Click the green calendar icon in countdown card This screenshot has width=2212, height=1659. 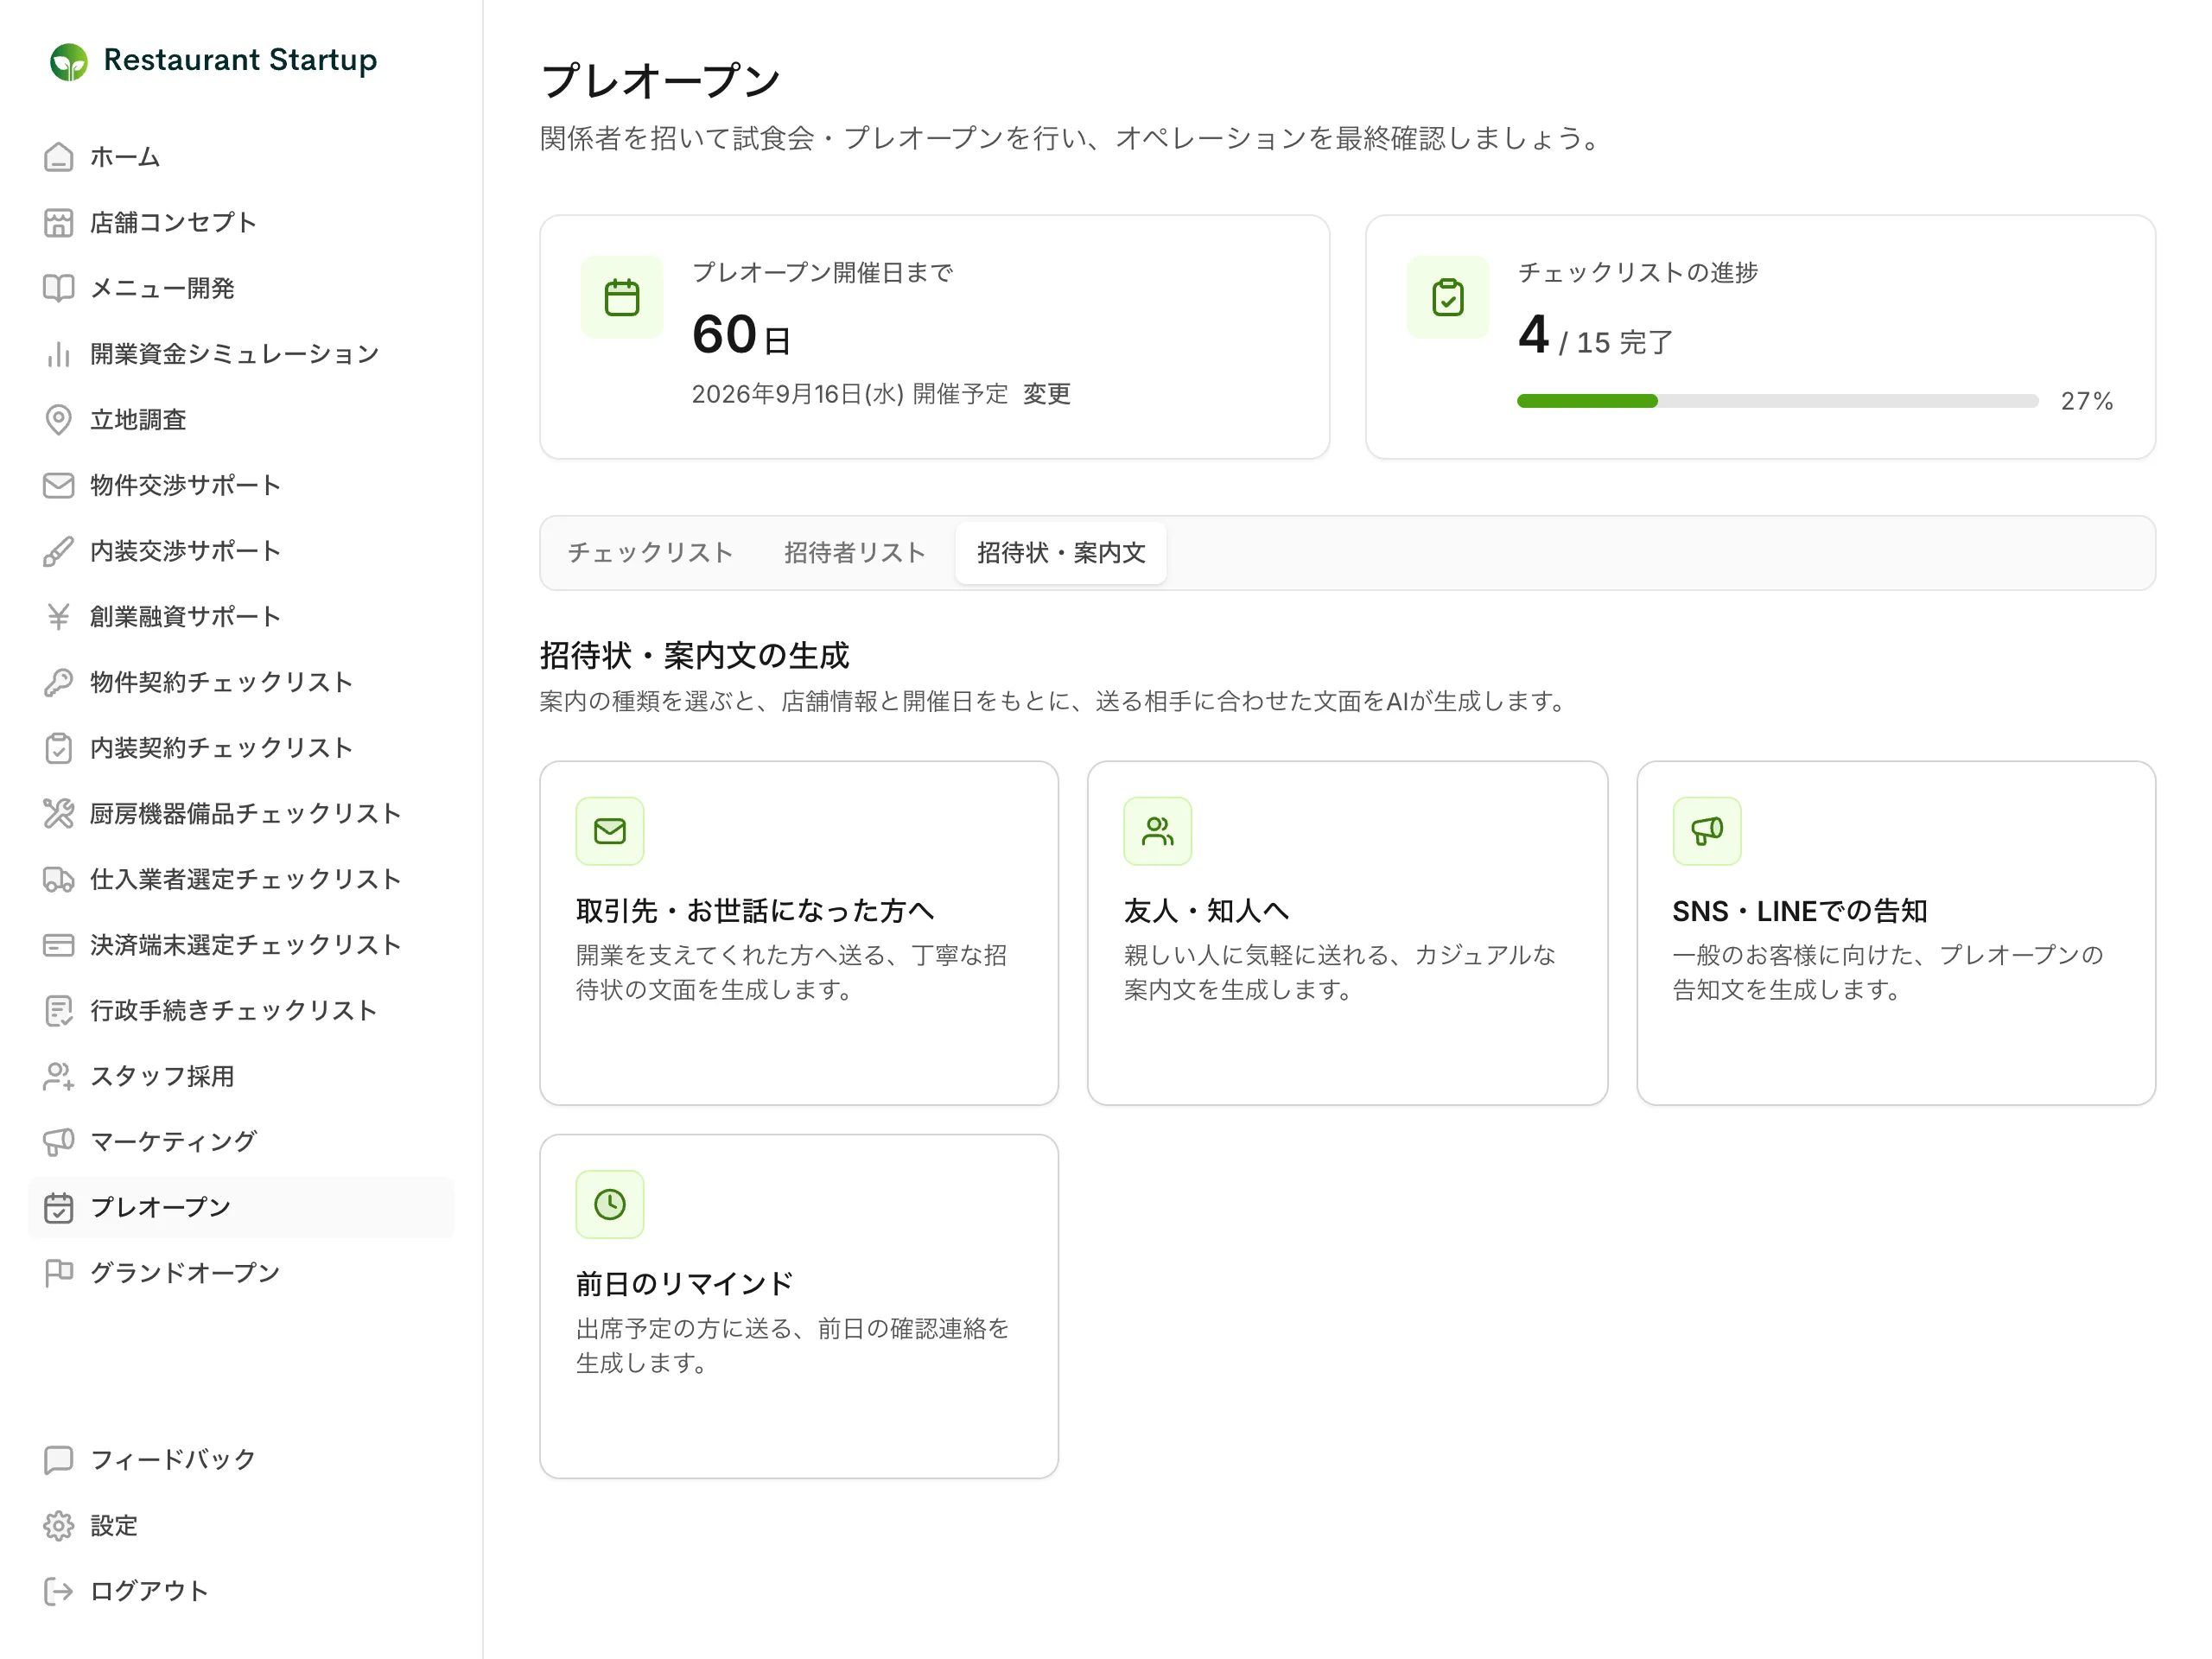click(622, 297)
